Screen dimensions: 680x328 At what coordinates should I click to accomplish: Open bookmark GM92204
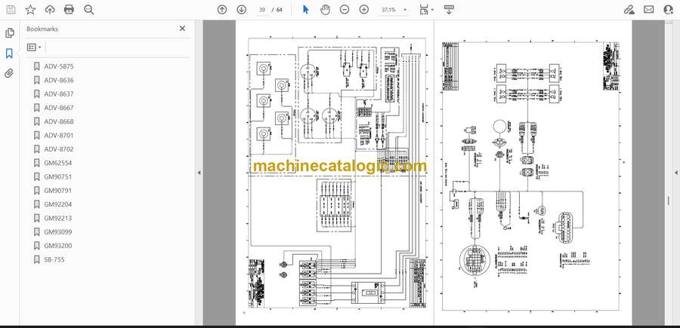(57, 204)
